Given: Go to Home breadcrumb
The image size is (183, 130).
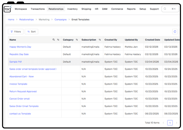Looking at the screenshot, I should click(x=11, y=20).
